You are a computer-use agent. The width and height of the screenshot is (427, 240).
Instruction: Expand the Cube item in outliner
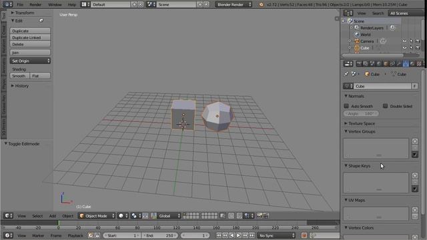pyautogui.click(x=350, y=48)
